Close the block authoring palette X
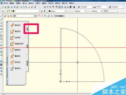 pos(7,22)
